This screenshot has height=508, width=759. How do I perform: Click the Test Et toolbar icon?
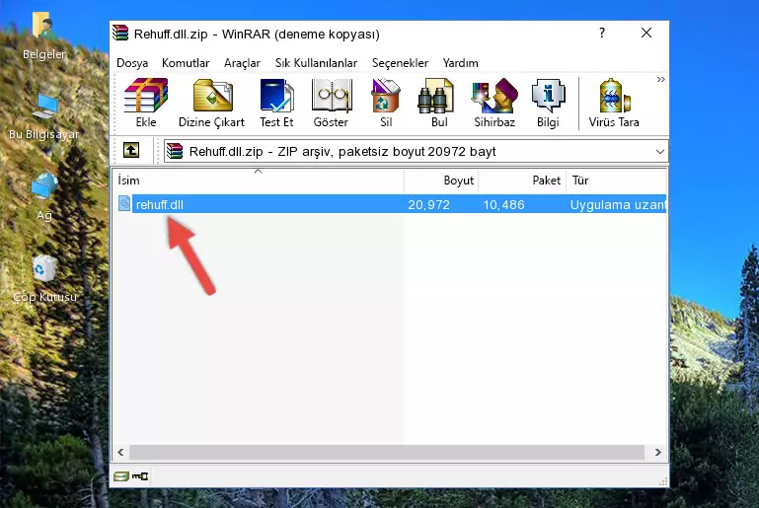pos(276,103)
